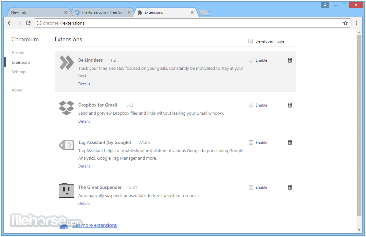Select Extensions in the sidebar
This screenshot has width=366, height=237.
click(x=21, y=62)
